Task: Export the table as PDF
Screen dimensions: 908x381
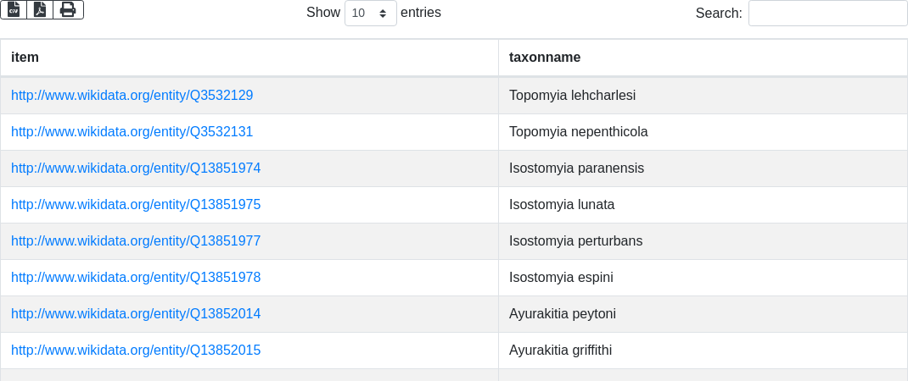Action: tap(40, 9)
